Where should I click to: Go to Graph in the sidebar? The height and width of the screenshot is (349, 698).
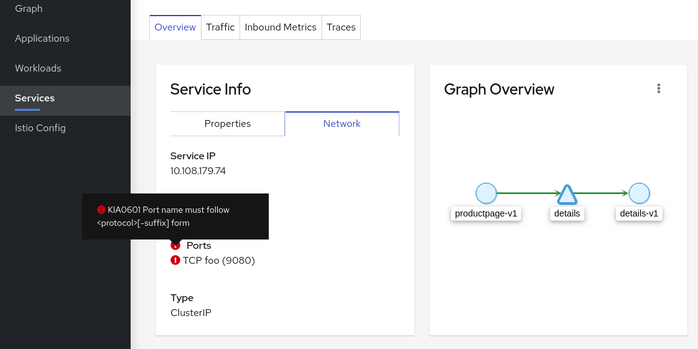[x=65, y=9]
